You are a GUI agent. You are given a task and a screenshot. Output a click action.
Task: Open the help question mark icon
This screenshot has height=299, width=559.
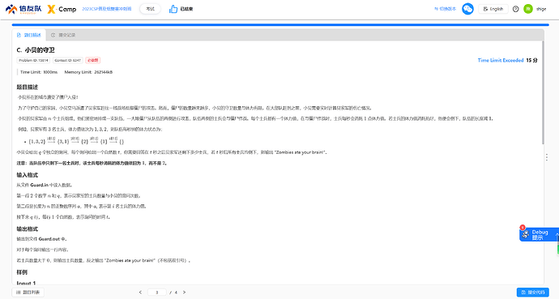(515, 9)
